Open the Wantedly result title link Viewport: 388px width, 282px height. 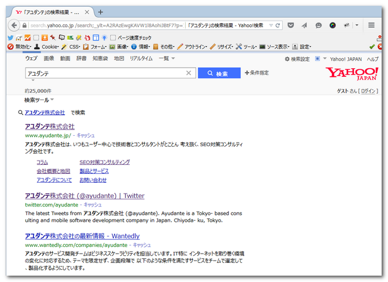tap(82, 236)
